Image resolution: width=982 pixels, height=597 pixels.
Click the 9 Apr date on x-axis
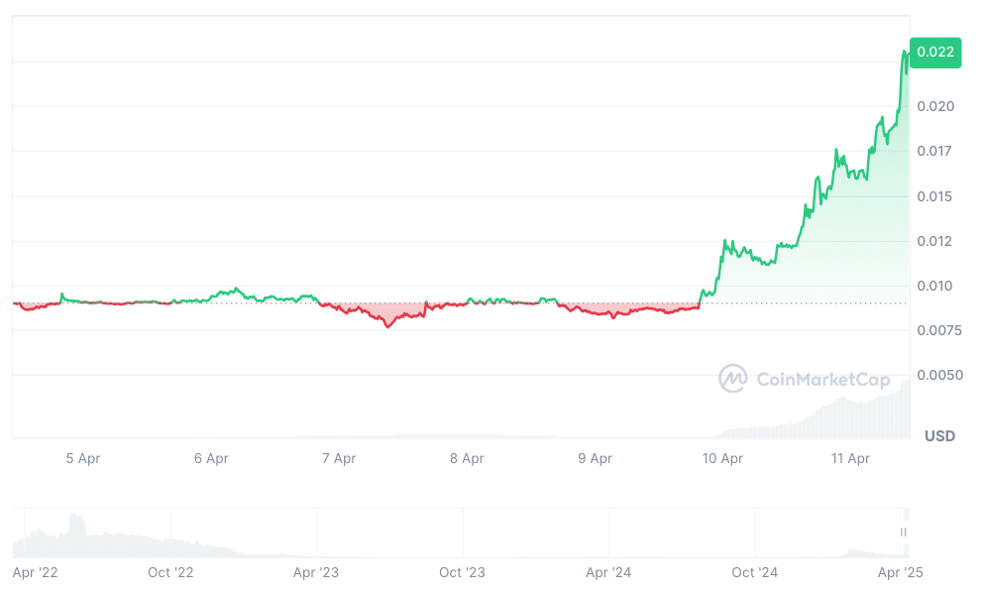point(595,458)
